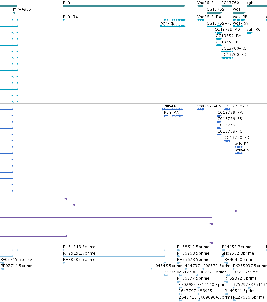This screenshot has width=267, height=302.
Task: Click the HL04546.5prime cDNA entry
Action: coord(166,266)
